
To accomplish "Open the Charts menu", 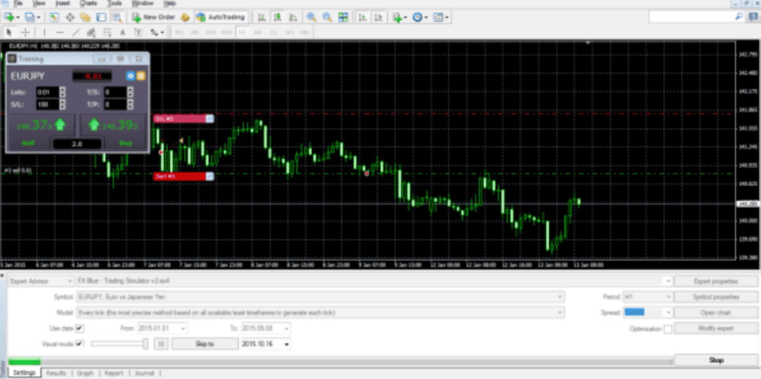I will pos(89,3).
